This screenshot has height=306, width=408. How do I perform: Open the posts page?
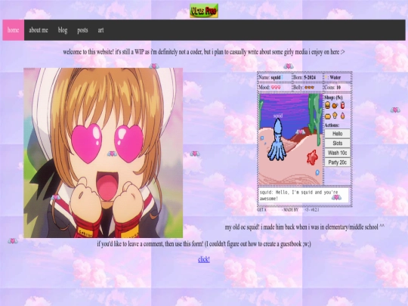[82, 30]
